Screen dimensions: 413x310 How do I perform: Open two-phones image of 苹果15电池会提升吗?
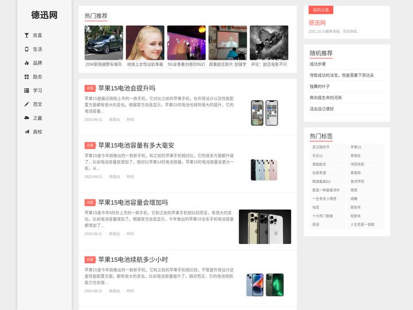click(x=264, y=113)
